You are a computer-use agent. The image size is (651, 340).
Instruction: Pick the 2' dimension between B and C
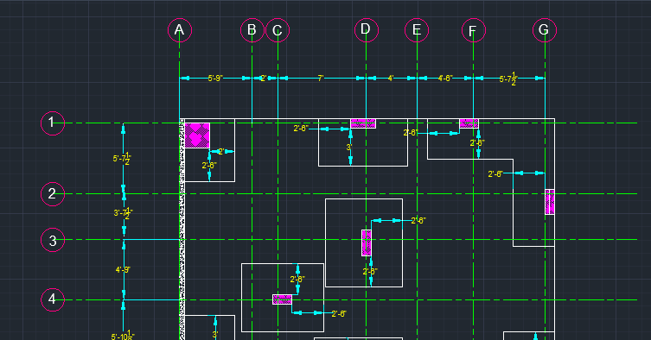pyautogui.click(x=263, y=79)
